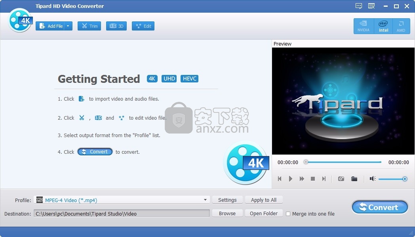415x237 pixels.
Task: Click the UHD badge
Action: click(169, 78)
